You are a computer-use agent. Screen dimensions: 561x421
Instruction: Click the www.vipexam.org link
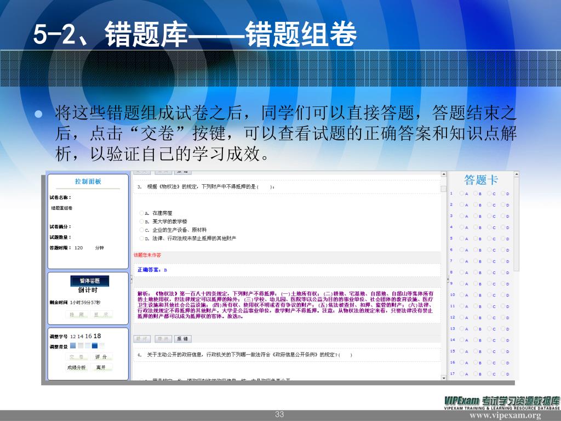[506, 416]
